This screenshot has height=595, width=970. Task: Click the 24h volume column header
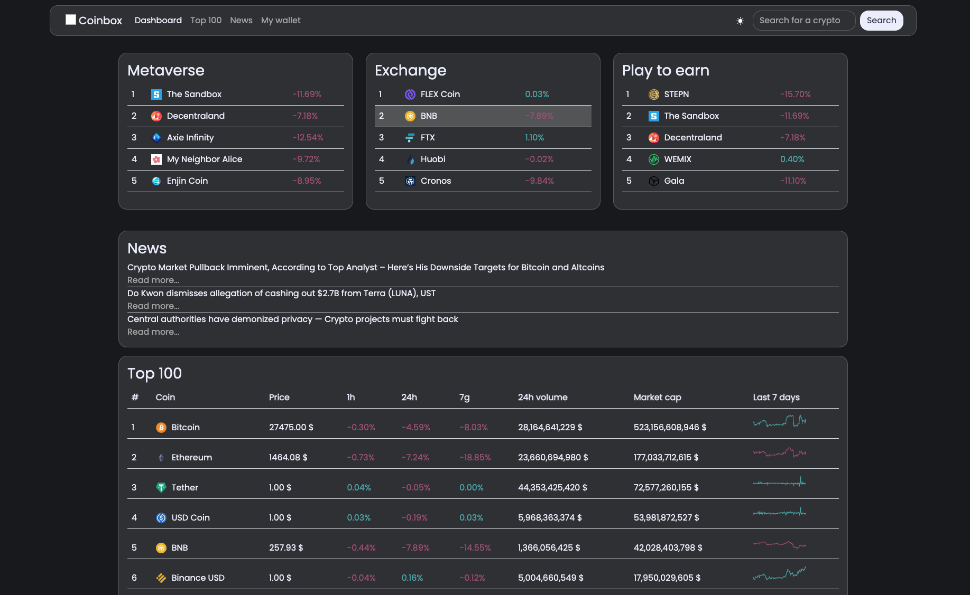click(543, 398)
